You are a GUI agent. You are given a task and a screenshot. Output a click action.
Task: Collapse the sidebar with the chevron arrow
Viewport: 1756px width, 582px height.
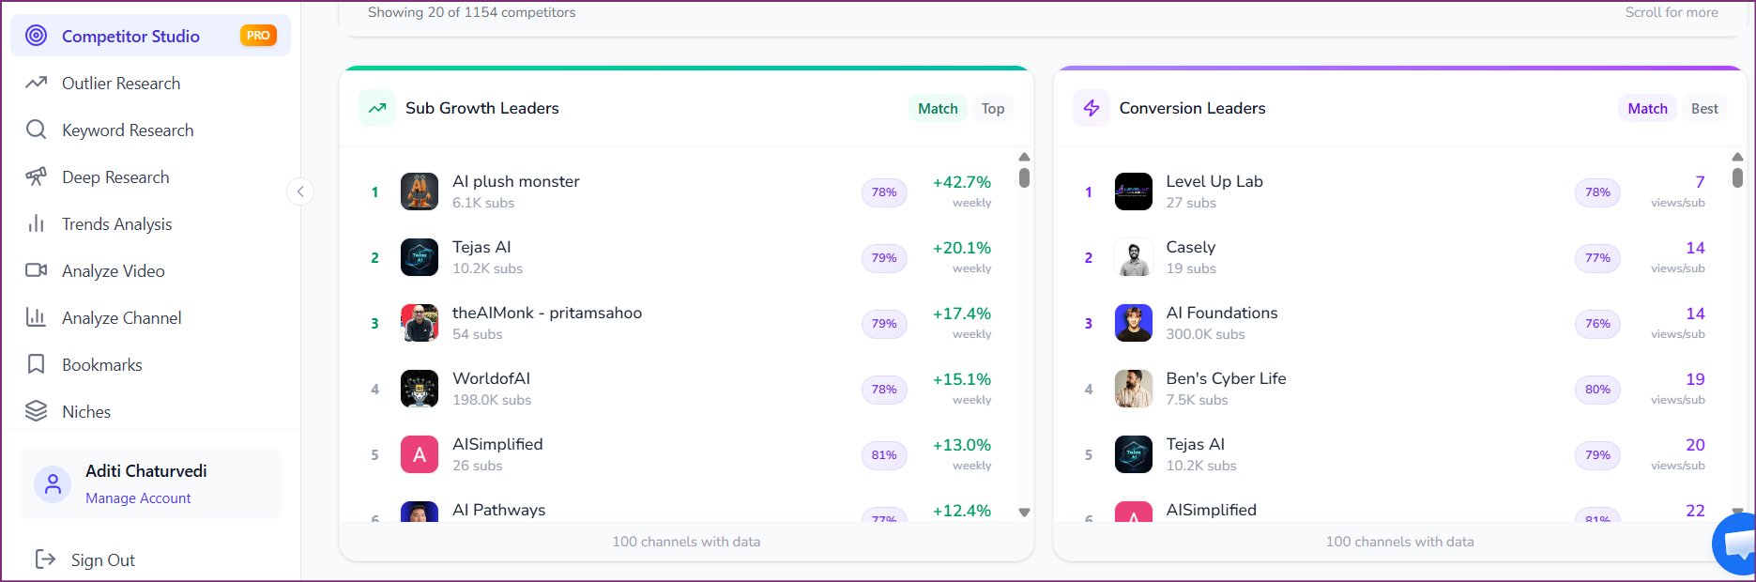(x=300, y=191)
